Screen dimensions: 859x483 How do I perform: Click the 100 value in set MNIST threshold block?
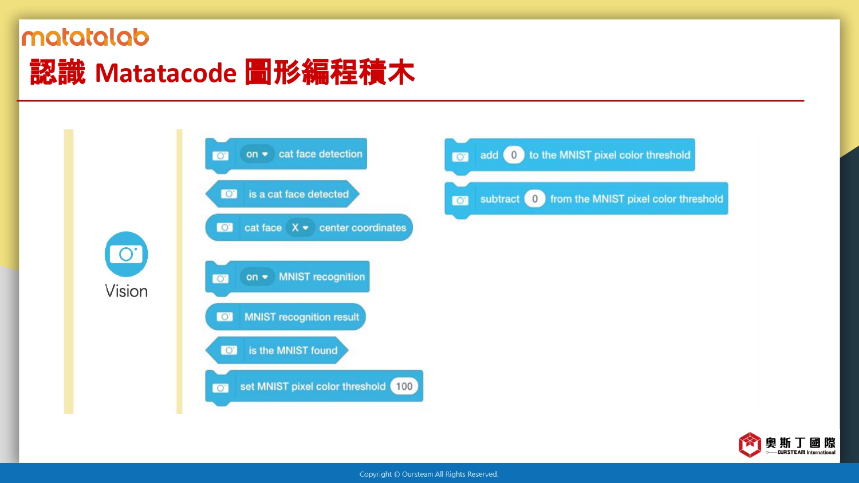tap(404, 386)
